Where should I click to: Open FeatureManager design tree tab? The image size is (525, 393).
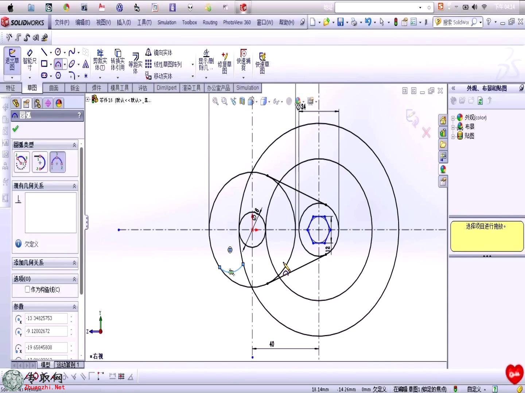pyautogui.click(x=16, y=103)
